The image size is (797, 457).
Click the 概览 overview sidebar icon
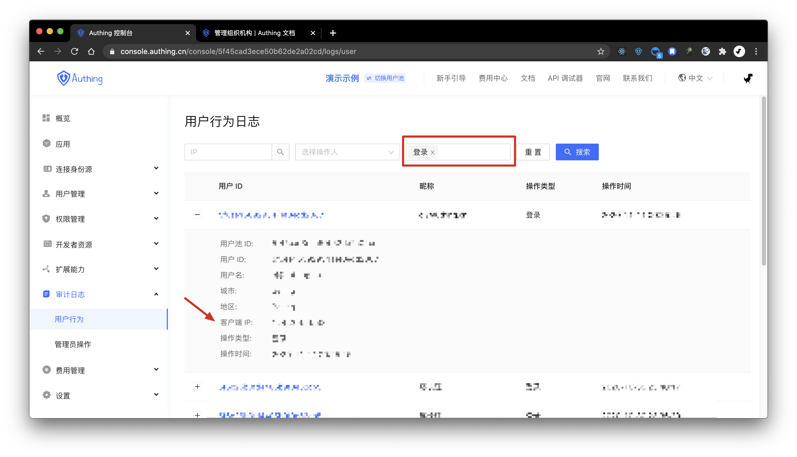46,118
